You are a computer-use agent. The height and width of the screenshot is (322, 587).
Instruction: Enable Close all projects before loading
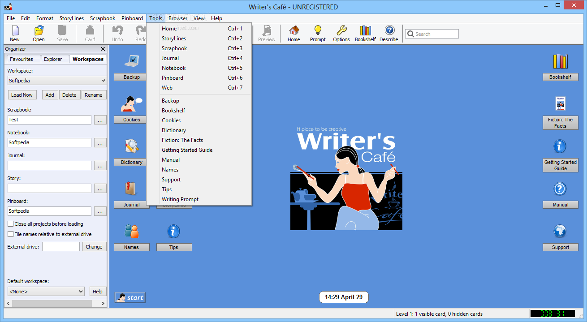point(11,224)
